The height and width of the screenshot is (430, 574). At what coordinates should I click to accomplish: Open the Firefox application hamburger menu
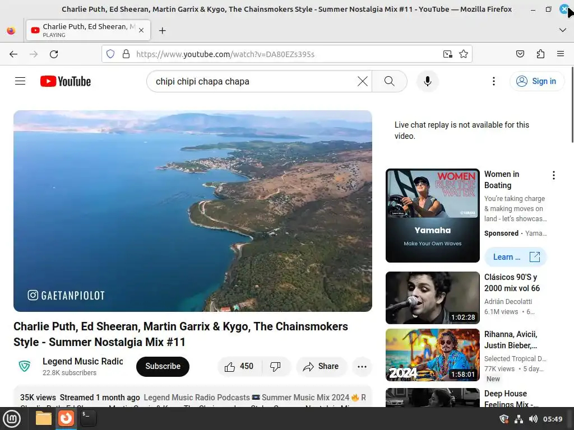point(560,54)
